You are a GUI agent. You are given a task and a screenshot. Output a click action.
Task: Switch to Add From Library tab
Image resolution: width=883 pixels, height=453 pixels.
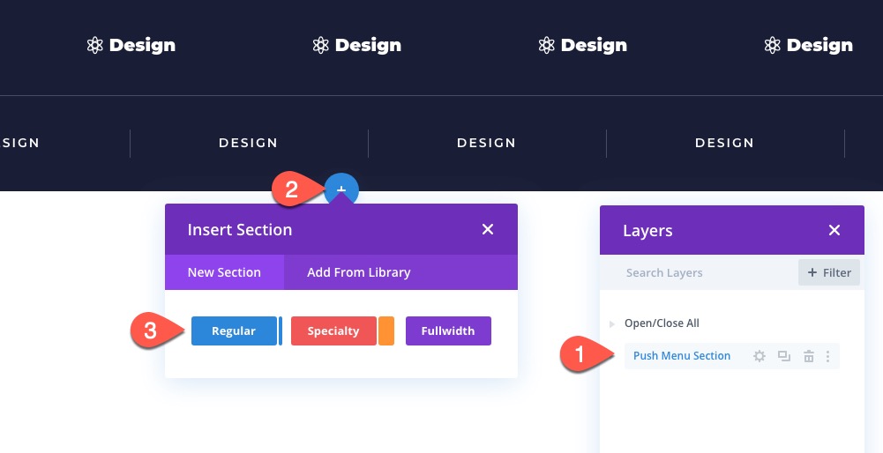[x=359, y=272]
